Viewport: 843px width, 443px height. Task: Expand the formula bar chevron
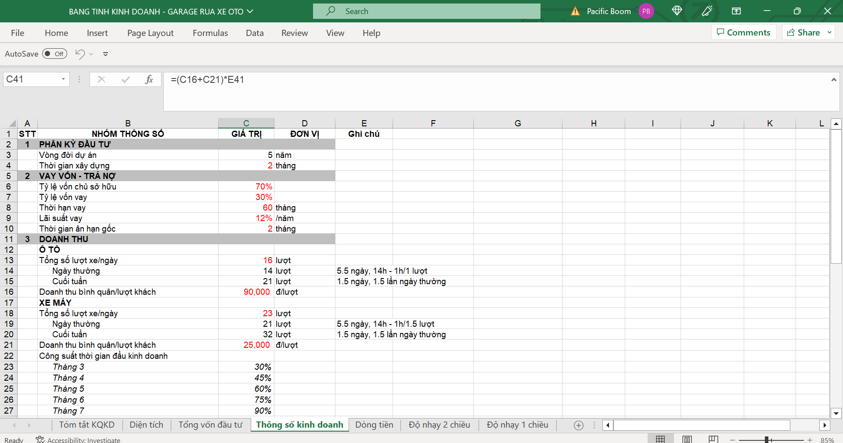pos(833,79)
